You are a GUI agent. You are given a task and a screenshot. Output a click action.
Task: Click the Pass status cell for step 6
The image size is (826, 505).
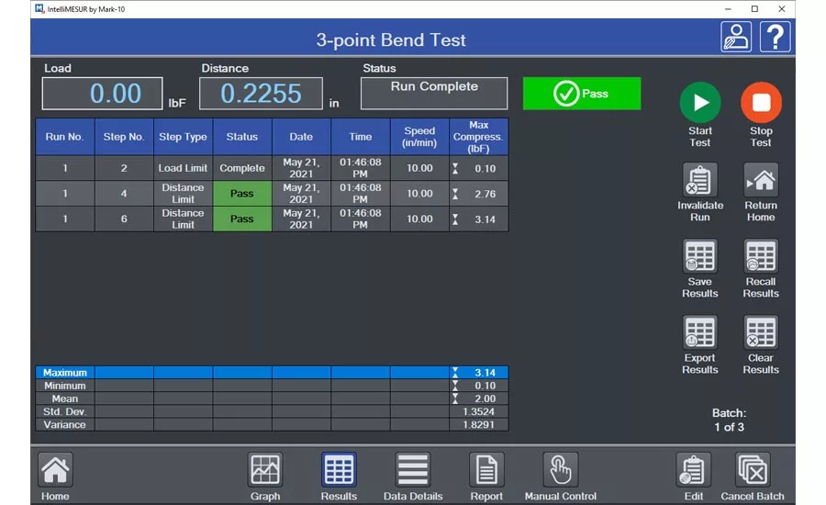click(x=242, y=219)
